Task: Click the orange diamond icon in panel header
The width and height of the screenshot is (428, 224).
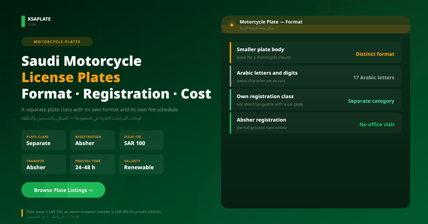Action: [232, 25]
